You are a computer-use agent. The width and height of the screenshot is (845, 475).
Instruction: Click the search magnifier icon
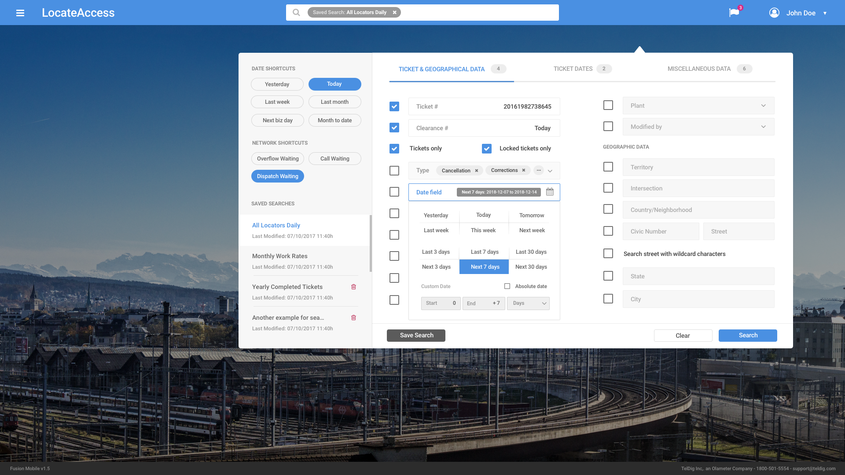click(297, 12)
